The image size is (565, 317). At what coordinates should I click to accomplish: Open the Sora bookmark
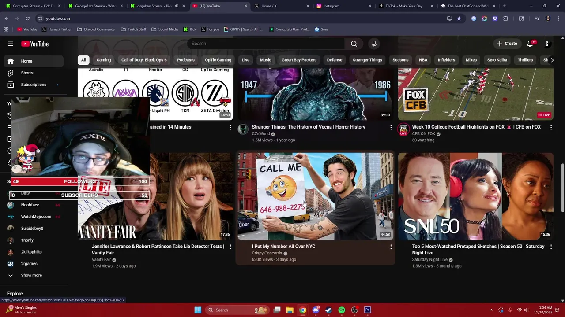pyautogui.click(x=321, y=29)
